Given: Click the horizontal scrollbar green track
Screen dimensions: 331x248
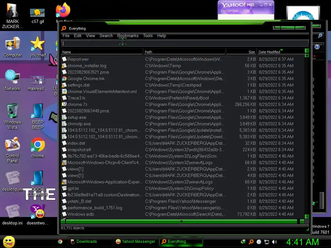Looking at the screenshot, I should tap(181, 222).
